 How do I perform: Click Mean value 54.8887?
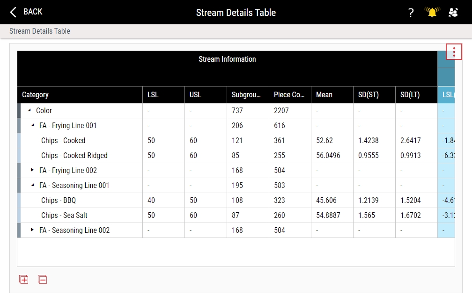pyautogui.click(x=328, y=215)
